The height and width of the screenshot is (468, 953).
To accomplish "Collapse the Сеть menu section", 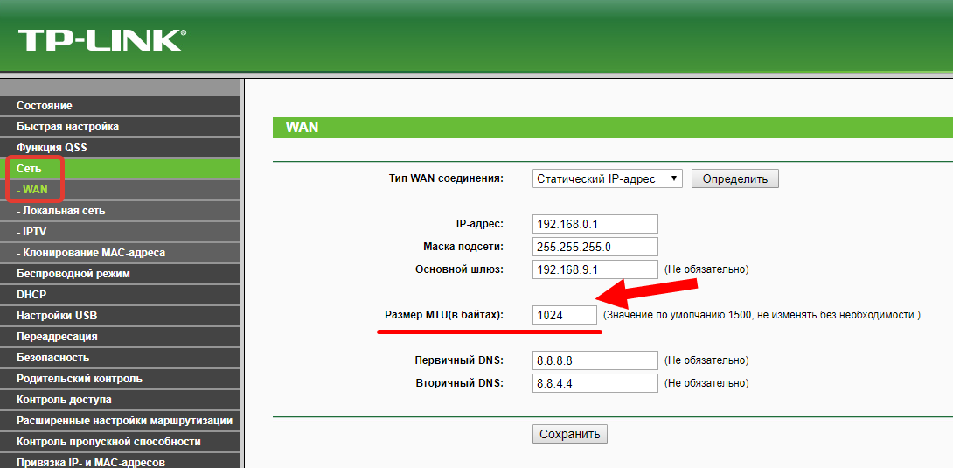I will 30,169.
